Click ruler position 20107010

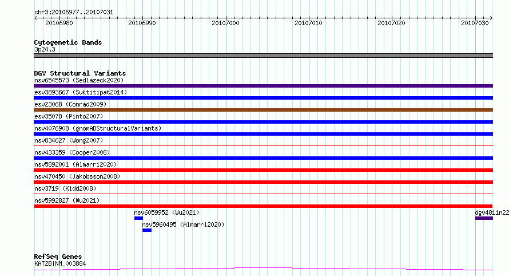(308, 23)
